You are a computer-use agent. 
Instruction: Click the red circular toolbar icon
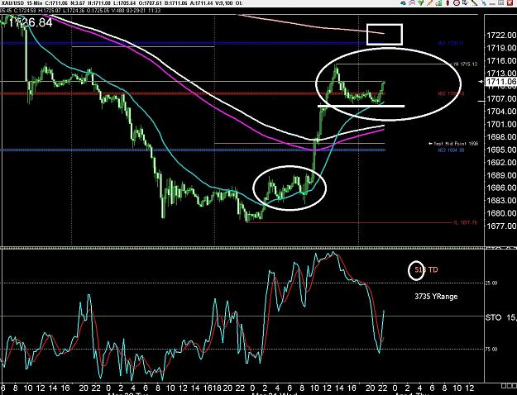tap(457, 3)
